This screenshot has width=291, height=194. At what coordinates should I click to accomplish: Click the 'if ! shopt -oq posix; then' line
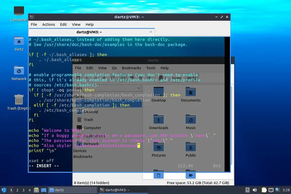tap(61, 90)
